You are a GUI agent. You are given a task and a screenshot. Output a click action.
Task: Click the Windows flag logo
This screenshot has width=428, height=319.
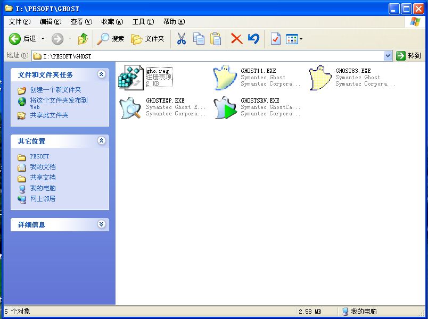point(415,22)
